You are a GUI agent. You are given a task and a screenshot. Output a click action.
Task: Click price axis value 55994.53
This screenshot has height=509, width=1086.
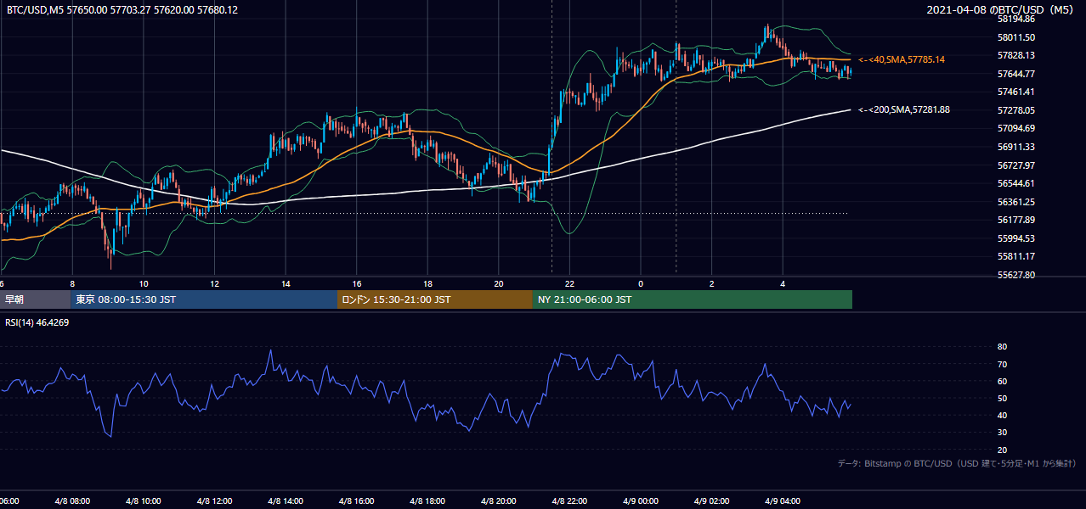1016,238
